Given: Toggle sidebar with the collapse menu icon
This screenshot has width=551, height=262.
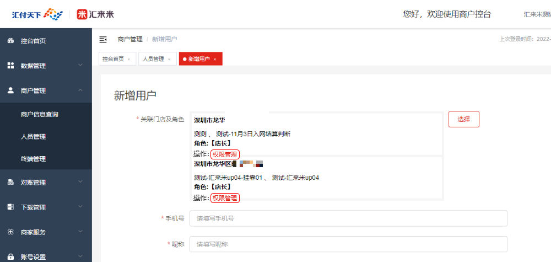Looking at the screenshot, I should (x=103, y=39).
